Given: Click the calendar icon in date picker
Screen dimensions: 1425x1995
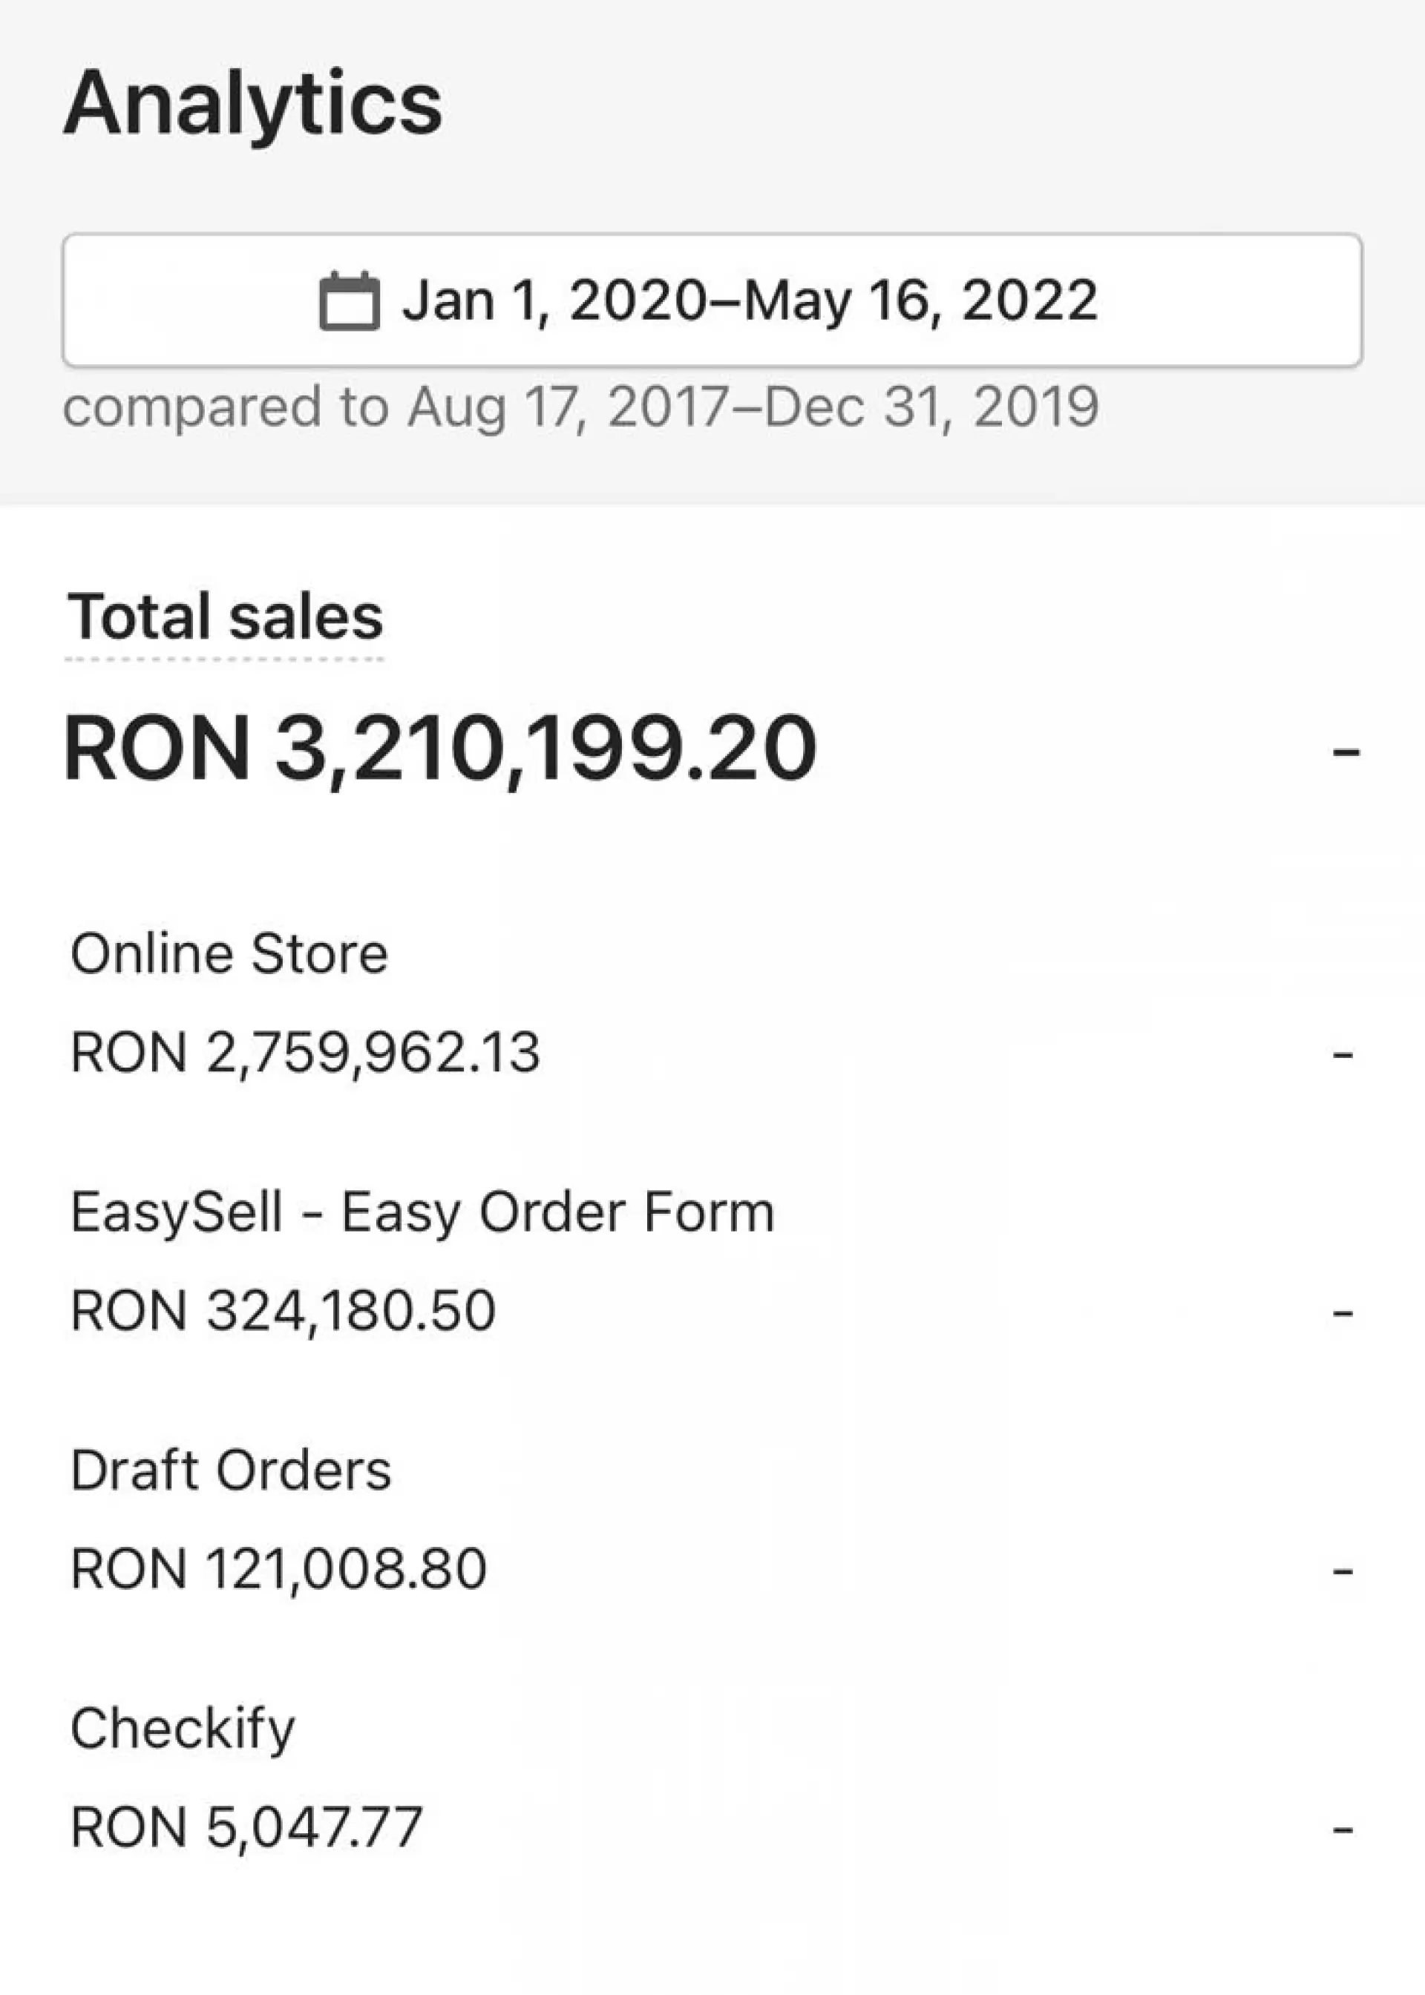Looking at the screenshot, I should click(348, 302).
